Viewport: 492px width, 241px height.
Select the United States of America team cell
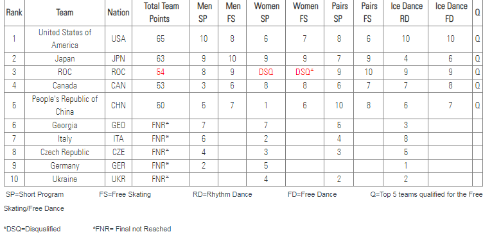pos(65,39)
